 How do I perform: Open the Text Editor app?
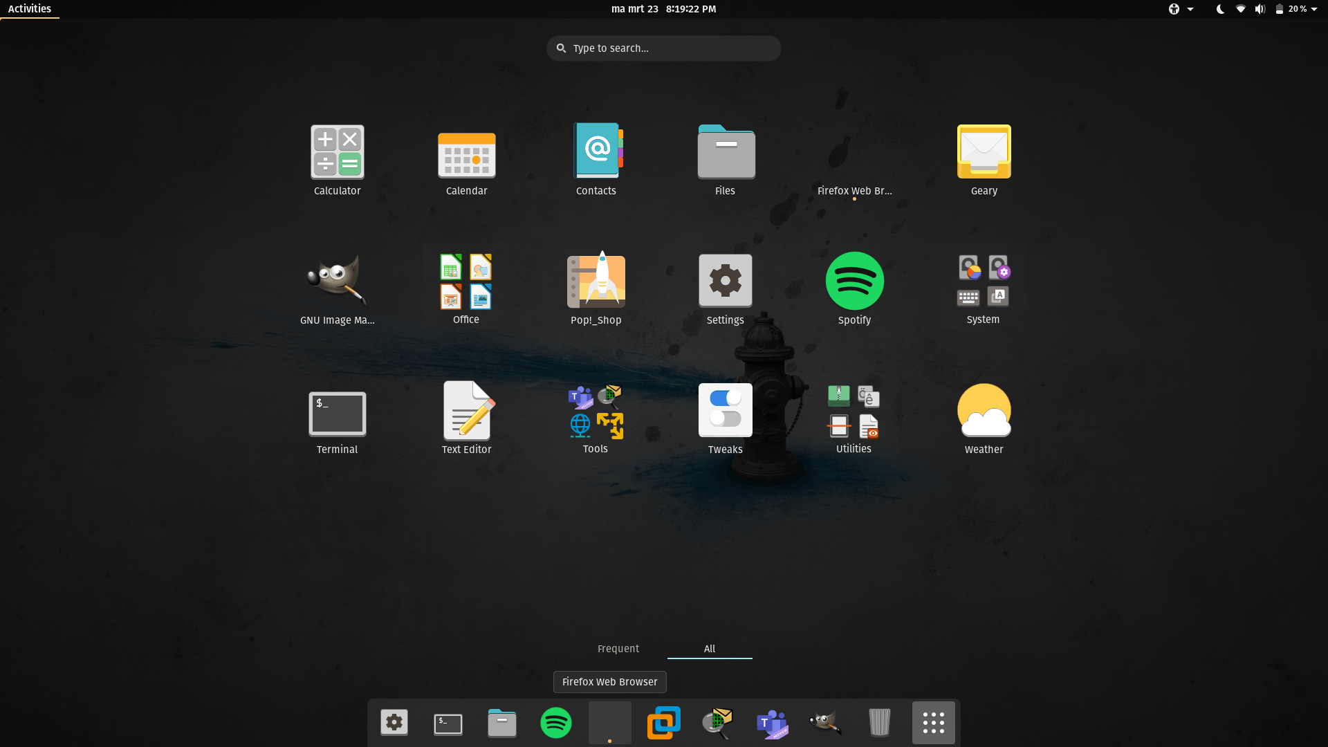466,419
